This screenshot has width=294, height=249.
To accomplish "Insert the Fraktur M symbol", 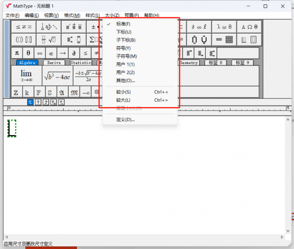I will pyautogui.click(x=74, y=92).
